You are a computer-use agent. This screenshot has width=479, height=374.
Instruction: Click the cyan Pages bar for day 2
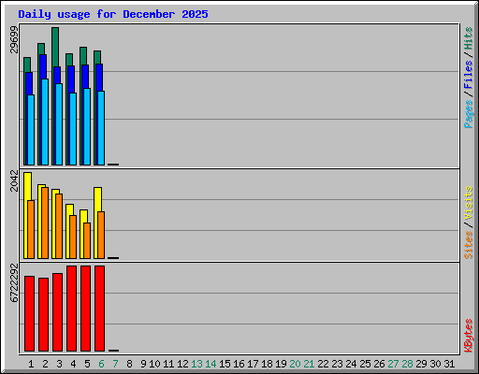[x=45, y=122]
